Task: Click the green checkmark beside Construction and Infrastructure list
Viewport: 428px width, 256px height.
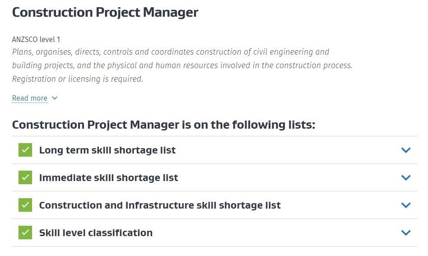Action: 25,205
